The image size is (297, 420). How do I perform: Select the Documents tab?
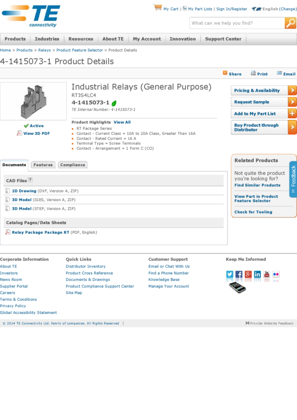click(14, 165)
